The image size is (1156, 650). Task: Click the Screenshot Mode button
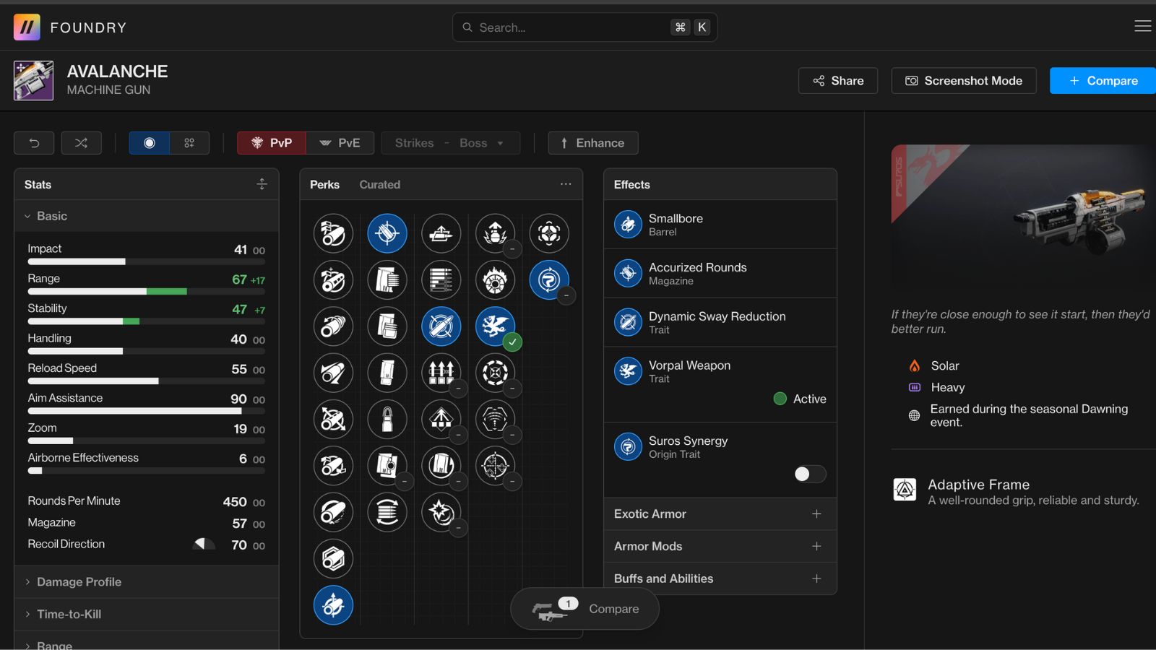pos(963,81)
